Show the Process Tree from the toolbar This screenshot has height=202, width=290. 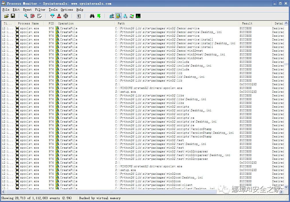(x=79, y=16)
